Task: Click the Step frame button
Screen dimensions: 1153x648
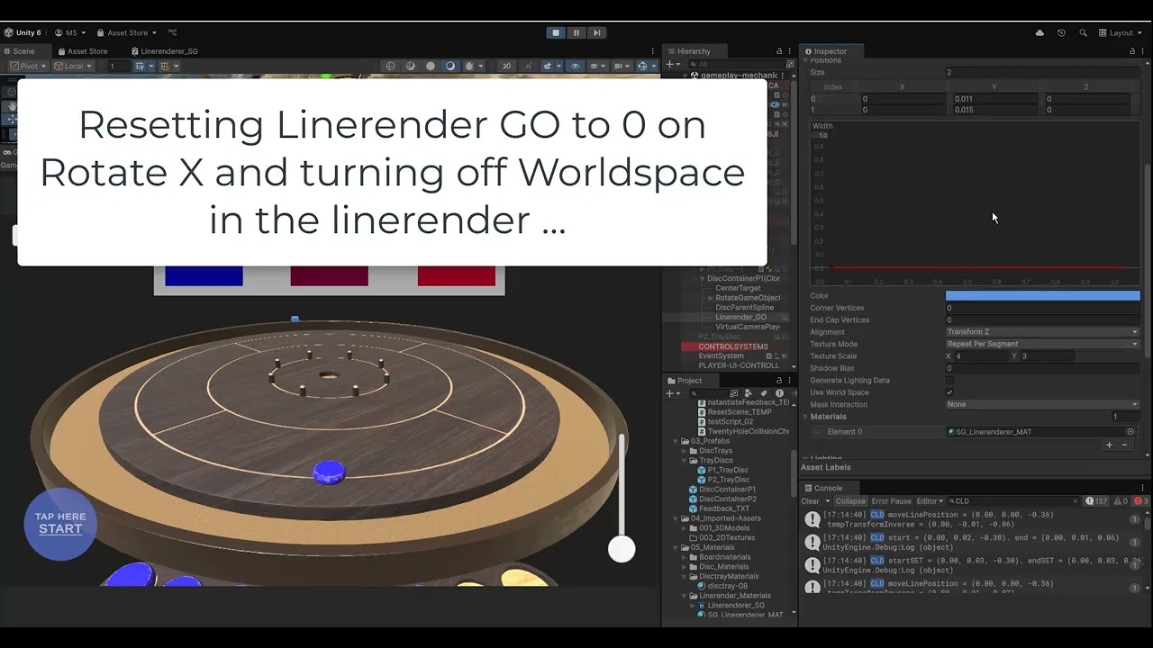Action: click(x=597, y=31)
